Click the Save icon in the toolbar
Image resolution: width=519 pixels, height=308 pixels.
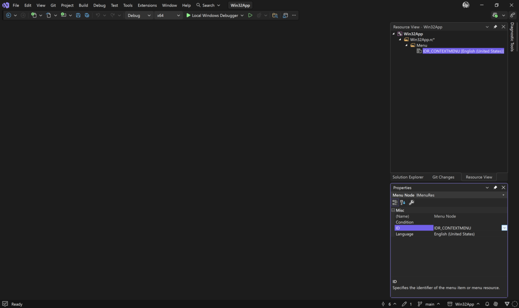click(x=78, y=15)
